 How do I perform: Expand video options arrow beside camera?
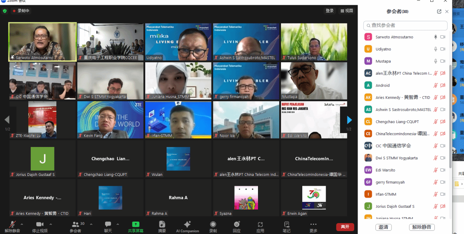pos(51,224)
